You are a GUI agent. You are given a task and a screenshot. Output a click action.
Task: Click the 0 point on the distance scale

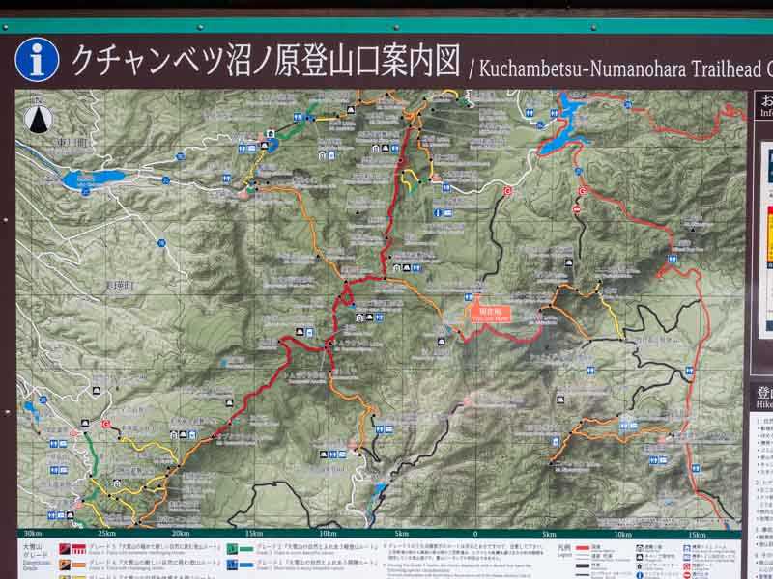coord(474,534)
